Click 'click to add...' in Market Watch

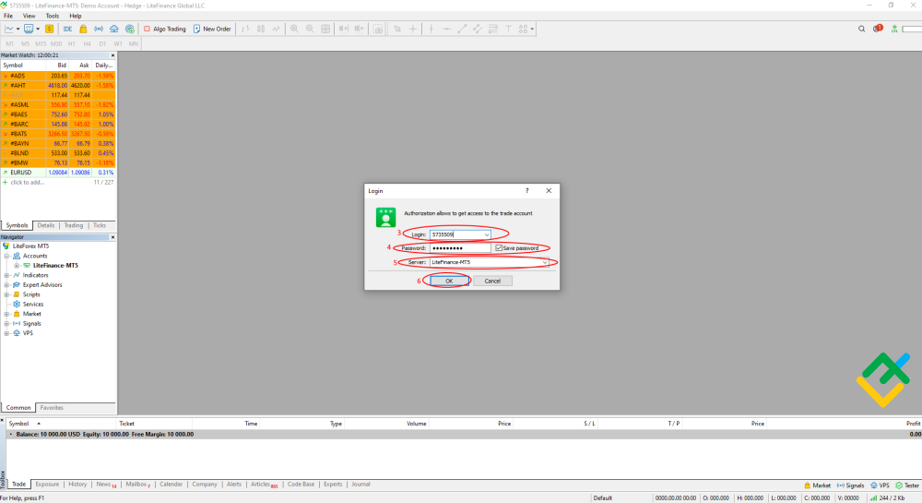pos(27,183)
